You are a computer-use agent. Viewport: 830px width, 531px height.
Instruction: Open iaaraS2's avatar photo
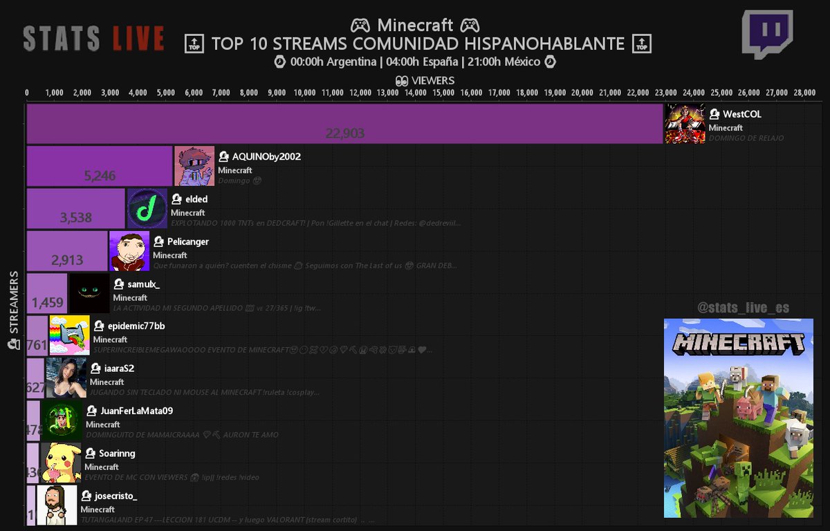tap(66, 378)
